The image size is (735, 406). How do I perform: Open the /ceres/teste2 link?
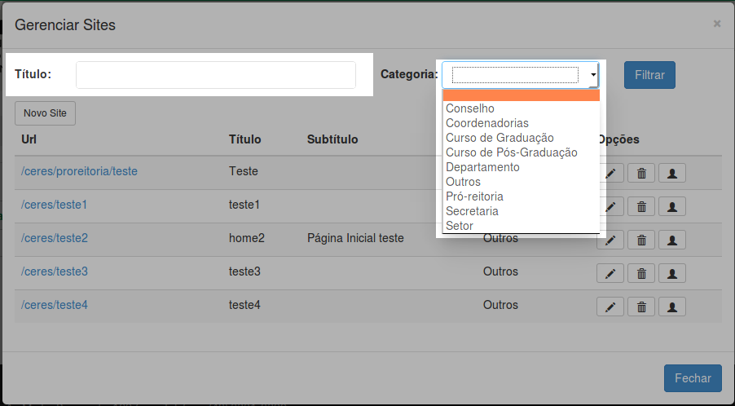click(x=55, y=238)
